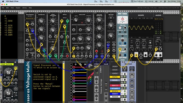Click the Oscillator Range selector knob
The width and height of the screenshot is (183, 103).
click(76, 20)
